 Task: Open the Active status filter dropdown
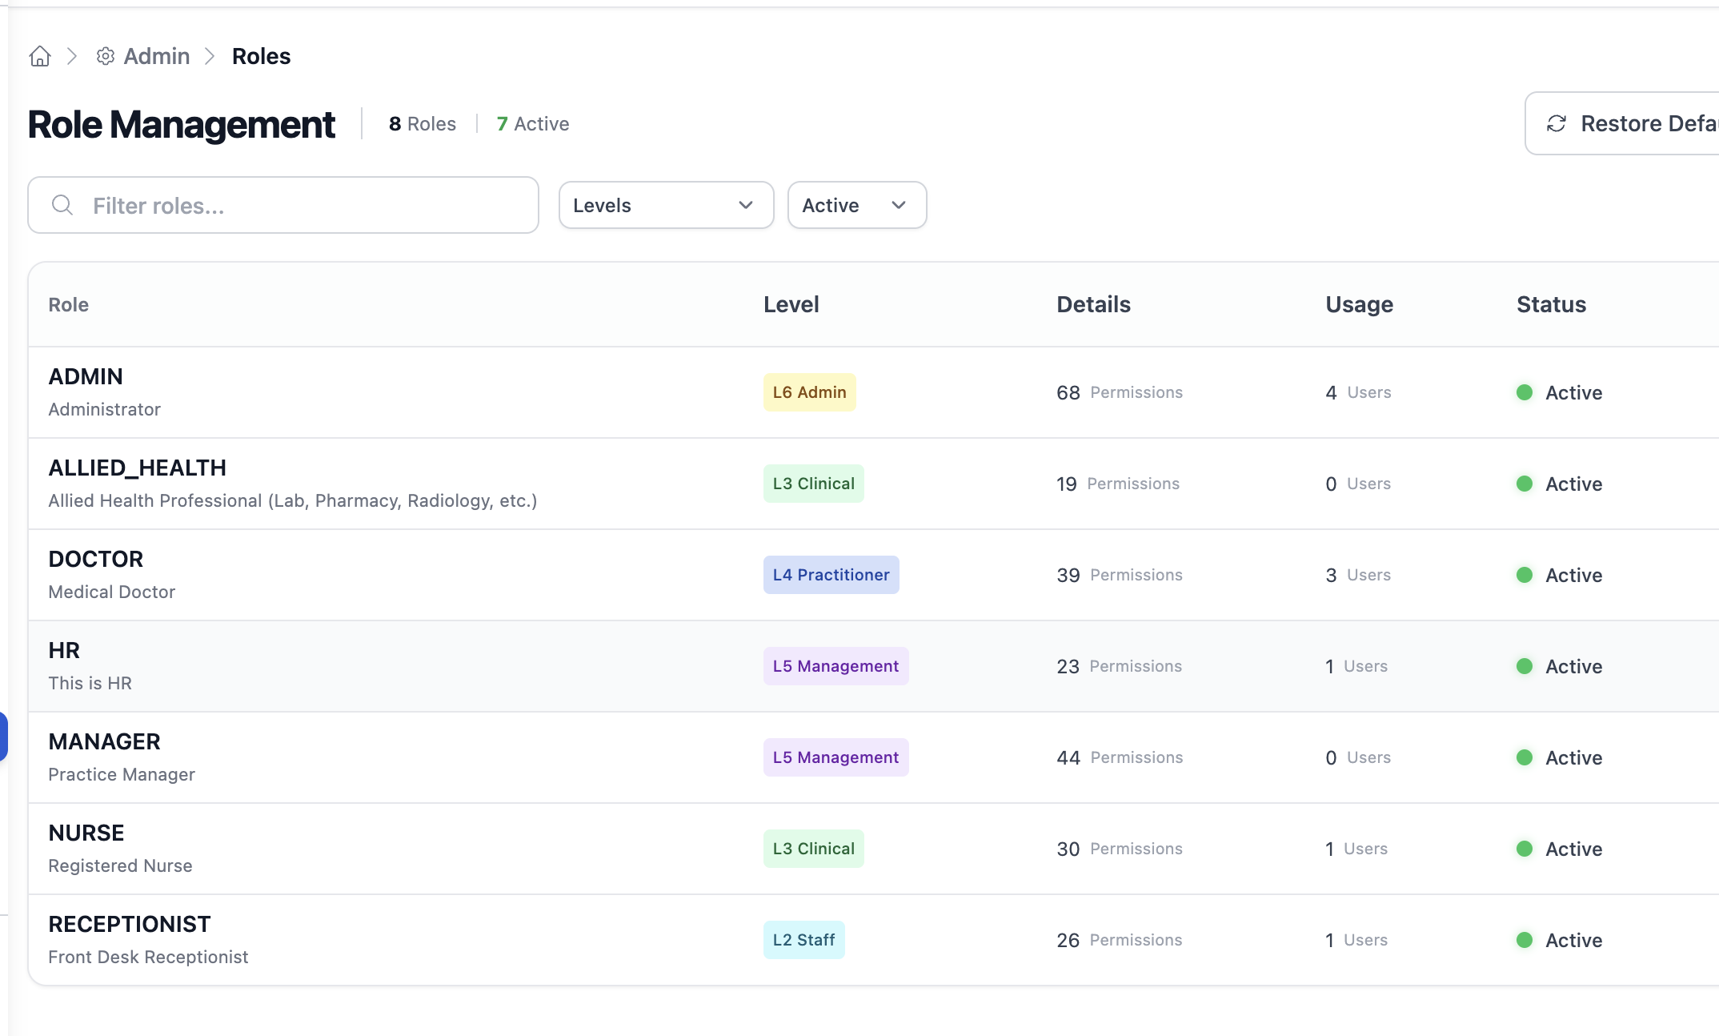856,205
